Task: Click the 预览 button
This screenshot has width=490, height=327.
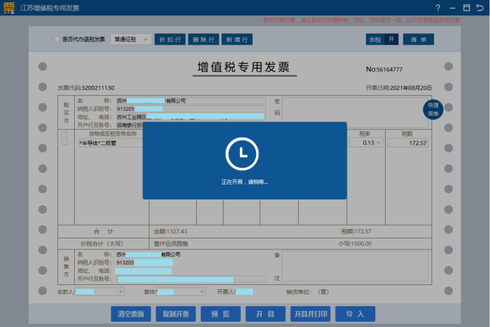Action: coord(220,314)
